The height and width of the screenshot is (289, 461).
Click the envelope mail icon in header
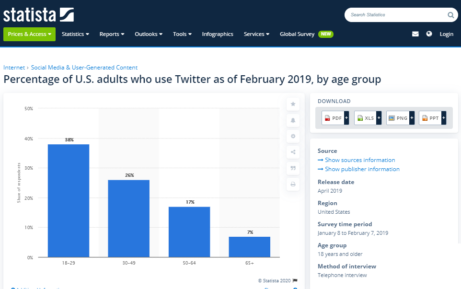point(415,34)
